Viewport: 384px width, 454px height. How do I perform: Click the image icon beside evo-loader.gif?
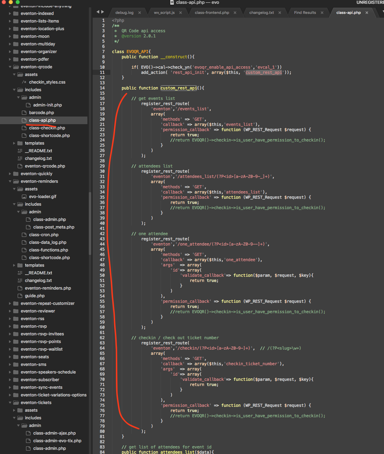24,197
